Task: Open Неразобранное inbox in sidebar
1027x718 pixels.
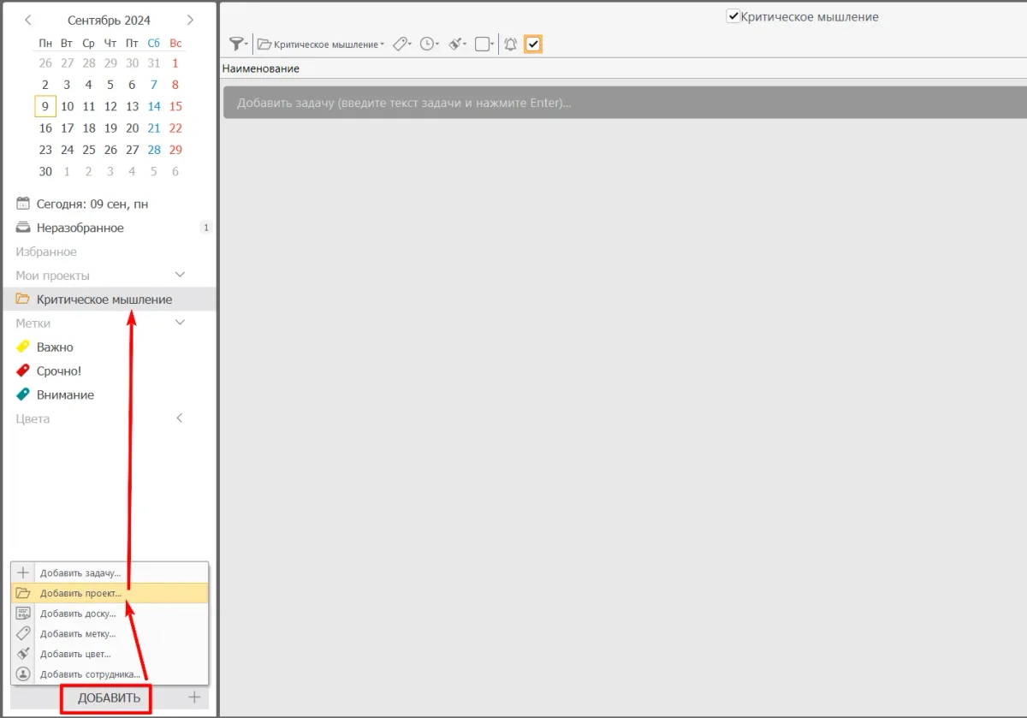Action: coord(80,228)
